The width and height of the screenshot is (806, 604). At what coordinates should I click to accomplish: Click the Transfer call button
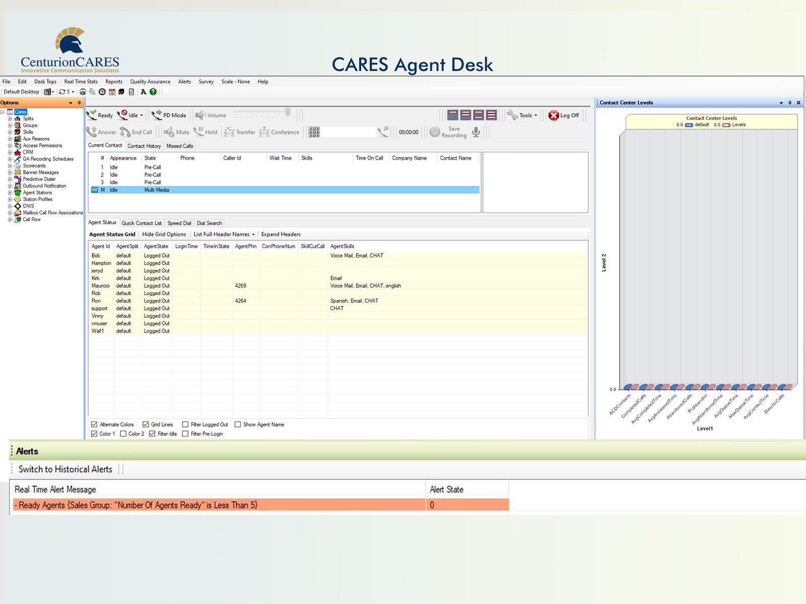click(239, 132)
